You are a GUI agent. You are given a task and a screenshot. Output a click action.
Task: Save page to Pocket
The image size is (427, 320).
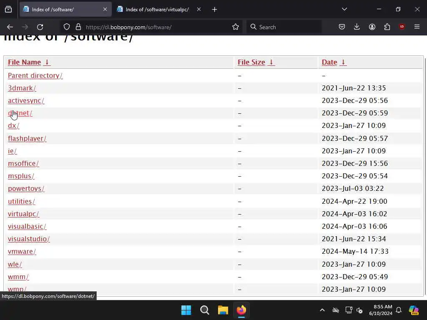(342, 27)
